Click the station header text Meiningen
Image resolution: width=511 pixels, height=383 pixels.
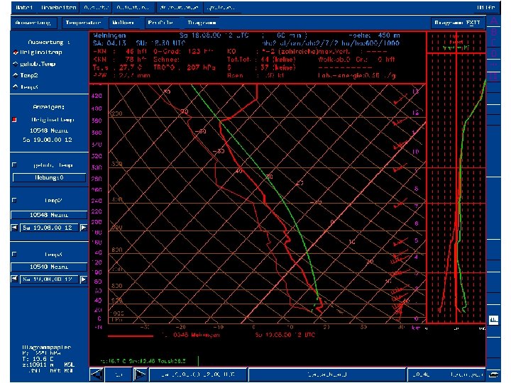click(x=109, y=35)
